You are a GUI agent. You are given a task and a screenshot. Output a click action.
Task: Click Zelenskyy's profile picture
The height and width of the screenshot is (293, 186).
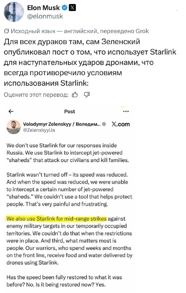[x=14, y=127]
